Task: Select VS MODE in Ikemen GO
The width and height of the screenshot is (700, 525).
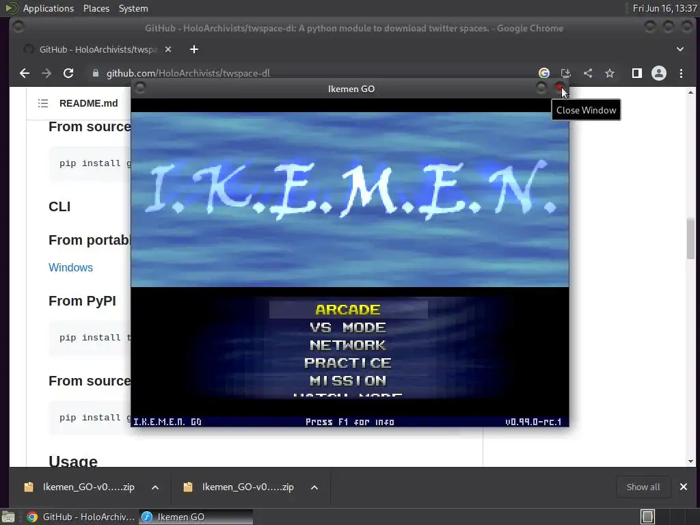Action: point(348,327)
